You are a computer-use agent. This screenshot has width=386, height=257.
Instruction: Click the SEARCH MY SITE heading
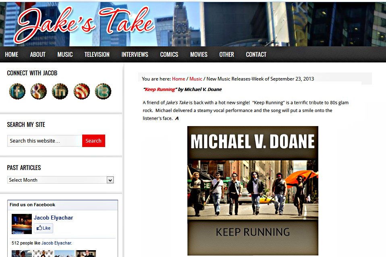coord(26,124)
